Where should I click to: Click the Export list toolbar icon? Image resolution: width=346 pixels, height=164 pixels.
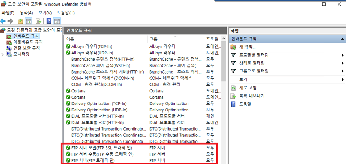click(38, 21)
